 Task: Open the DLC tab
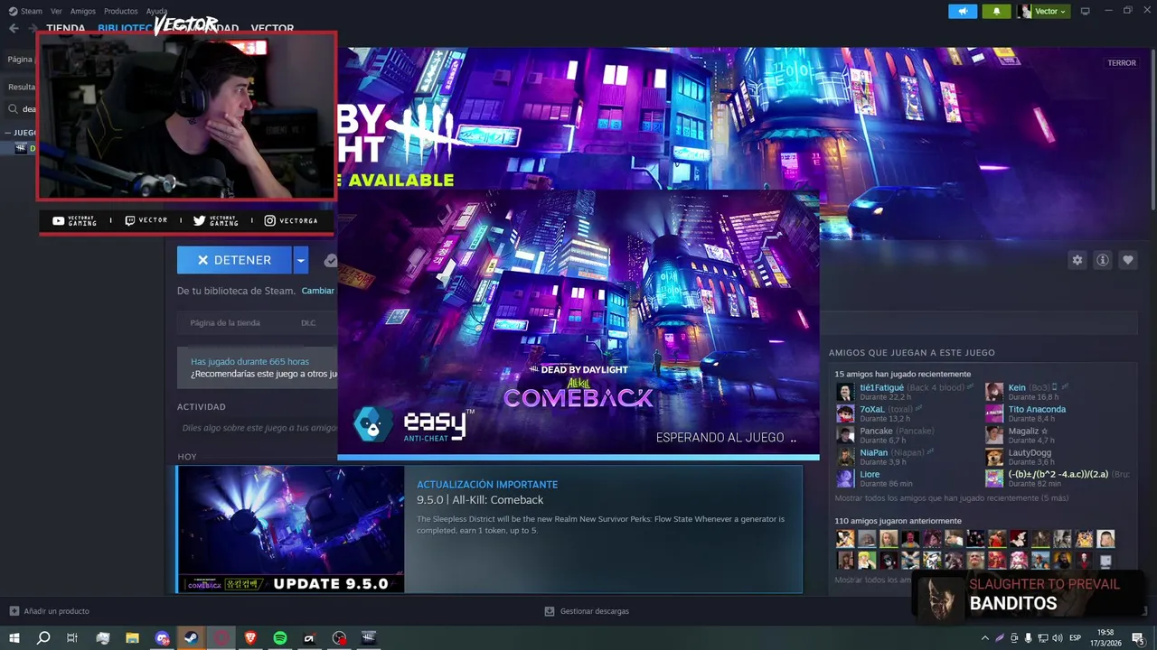coord(308,322)
